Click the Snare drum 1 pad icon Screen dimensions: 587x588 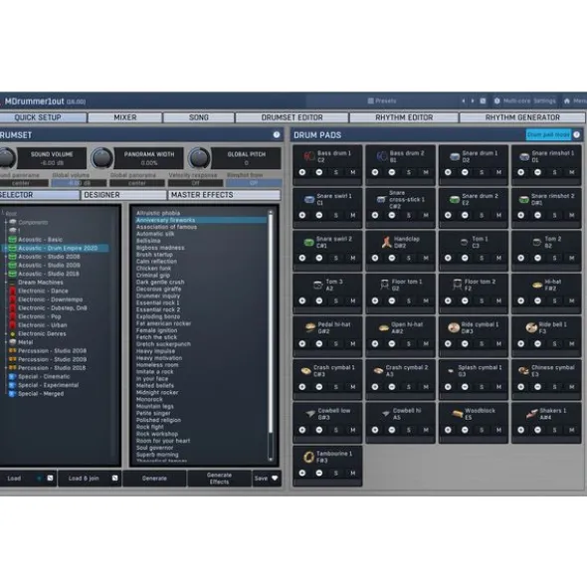tap(455, 156)
